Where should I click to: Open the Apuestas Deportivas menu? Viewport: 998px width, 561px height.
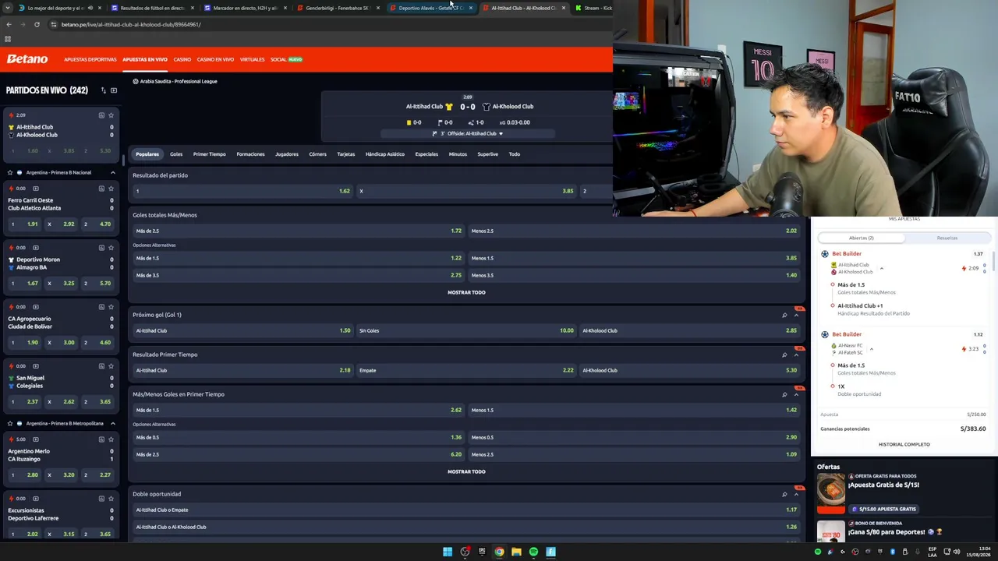[x=90, y=59]
